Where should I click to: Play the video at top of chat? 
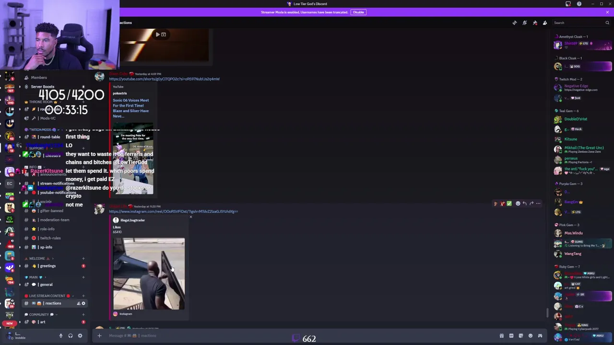(157, 34)
